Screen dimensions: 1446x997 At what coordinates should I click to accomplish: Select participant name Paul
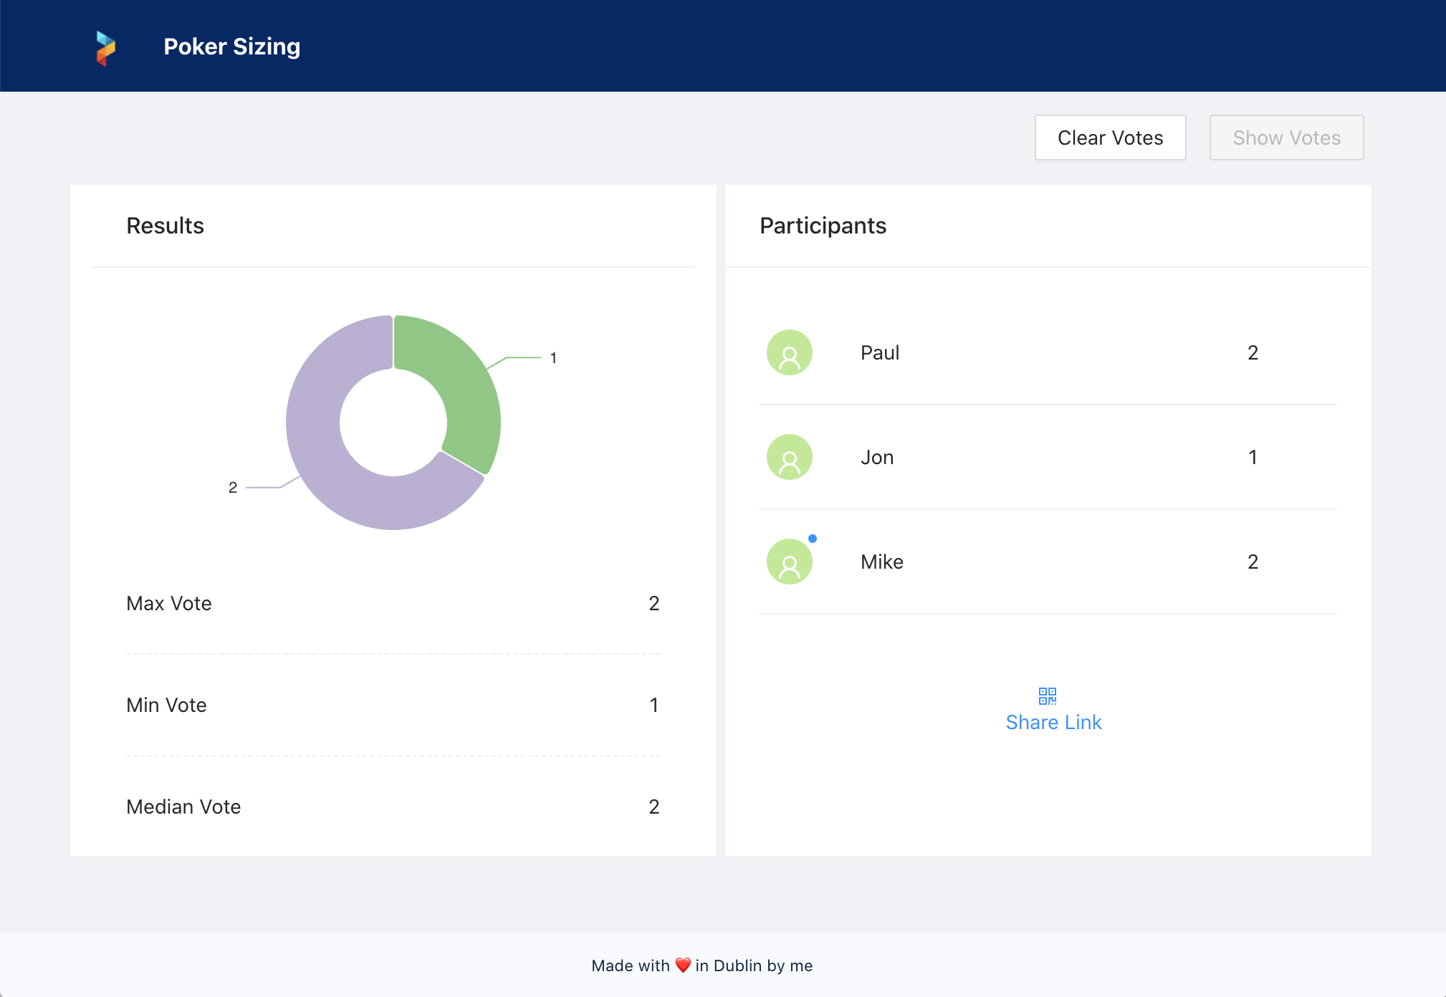pyautogui.click(x=879, y=352)
